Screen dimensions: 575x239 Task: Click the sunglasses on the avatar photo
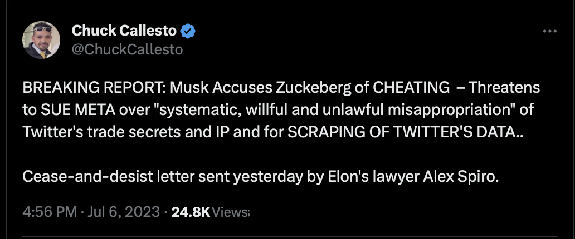point(43,29)
